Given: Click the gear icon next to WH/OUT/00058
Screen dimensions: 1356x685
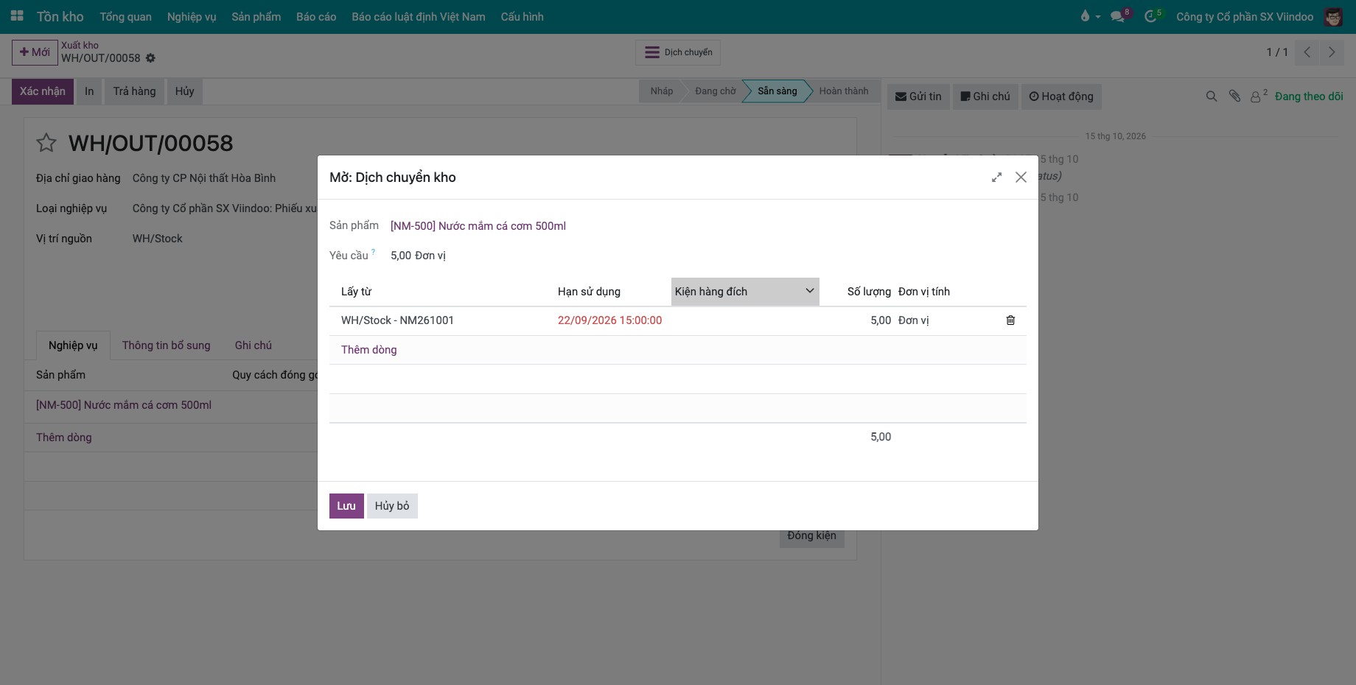Looking at the screenshot, I should [150, 58].
